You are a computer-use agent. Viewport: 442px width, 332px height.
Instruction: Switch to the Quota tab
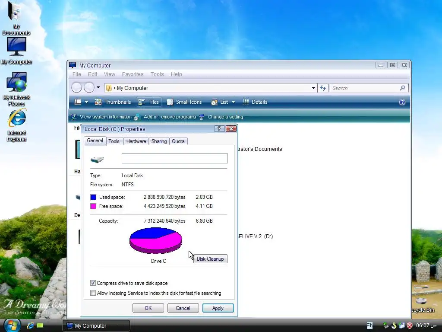[178, 141]
